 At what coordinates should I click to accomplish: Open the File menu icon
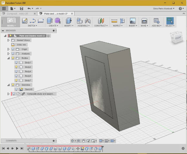[12, 8]
